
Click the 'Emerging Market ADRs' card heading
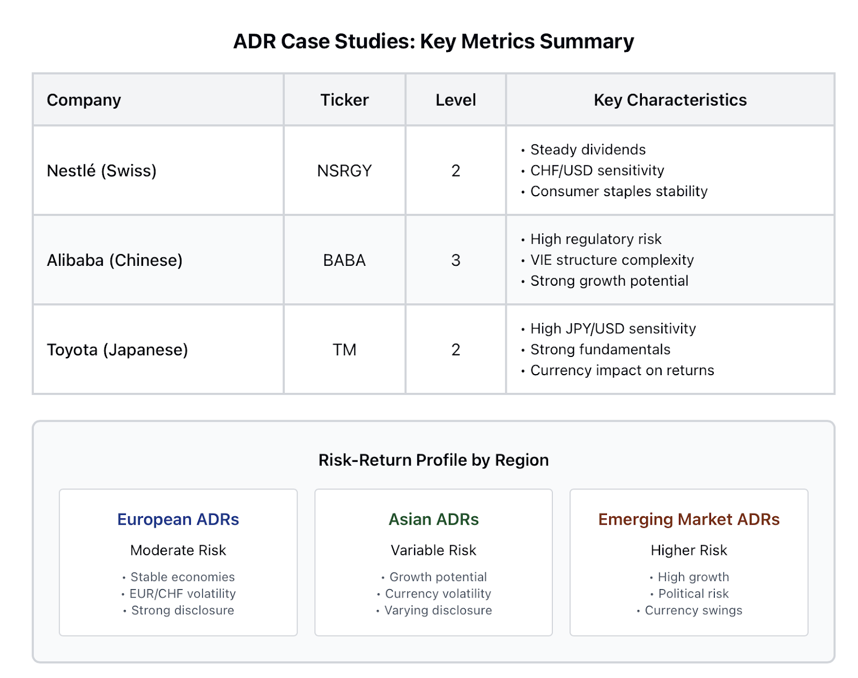[x=689, y=519]
